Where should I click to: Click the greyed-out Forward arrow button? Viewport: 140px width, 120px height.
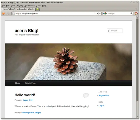[x=8, y=14]
